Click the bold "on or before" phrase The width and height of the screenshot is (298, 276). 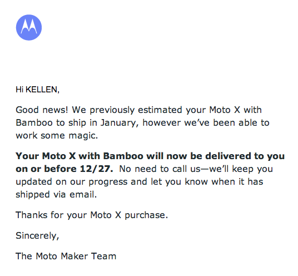pos(46,169)
